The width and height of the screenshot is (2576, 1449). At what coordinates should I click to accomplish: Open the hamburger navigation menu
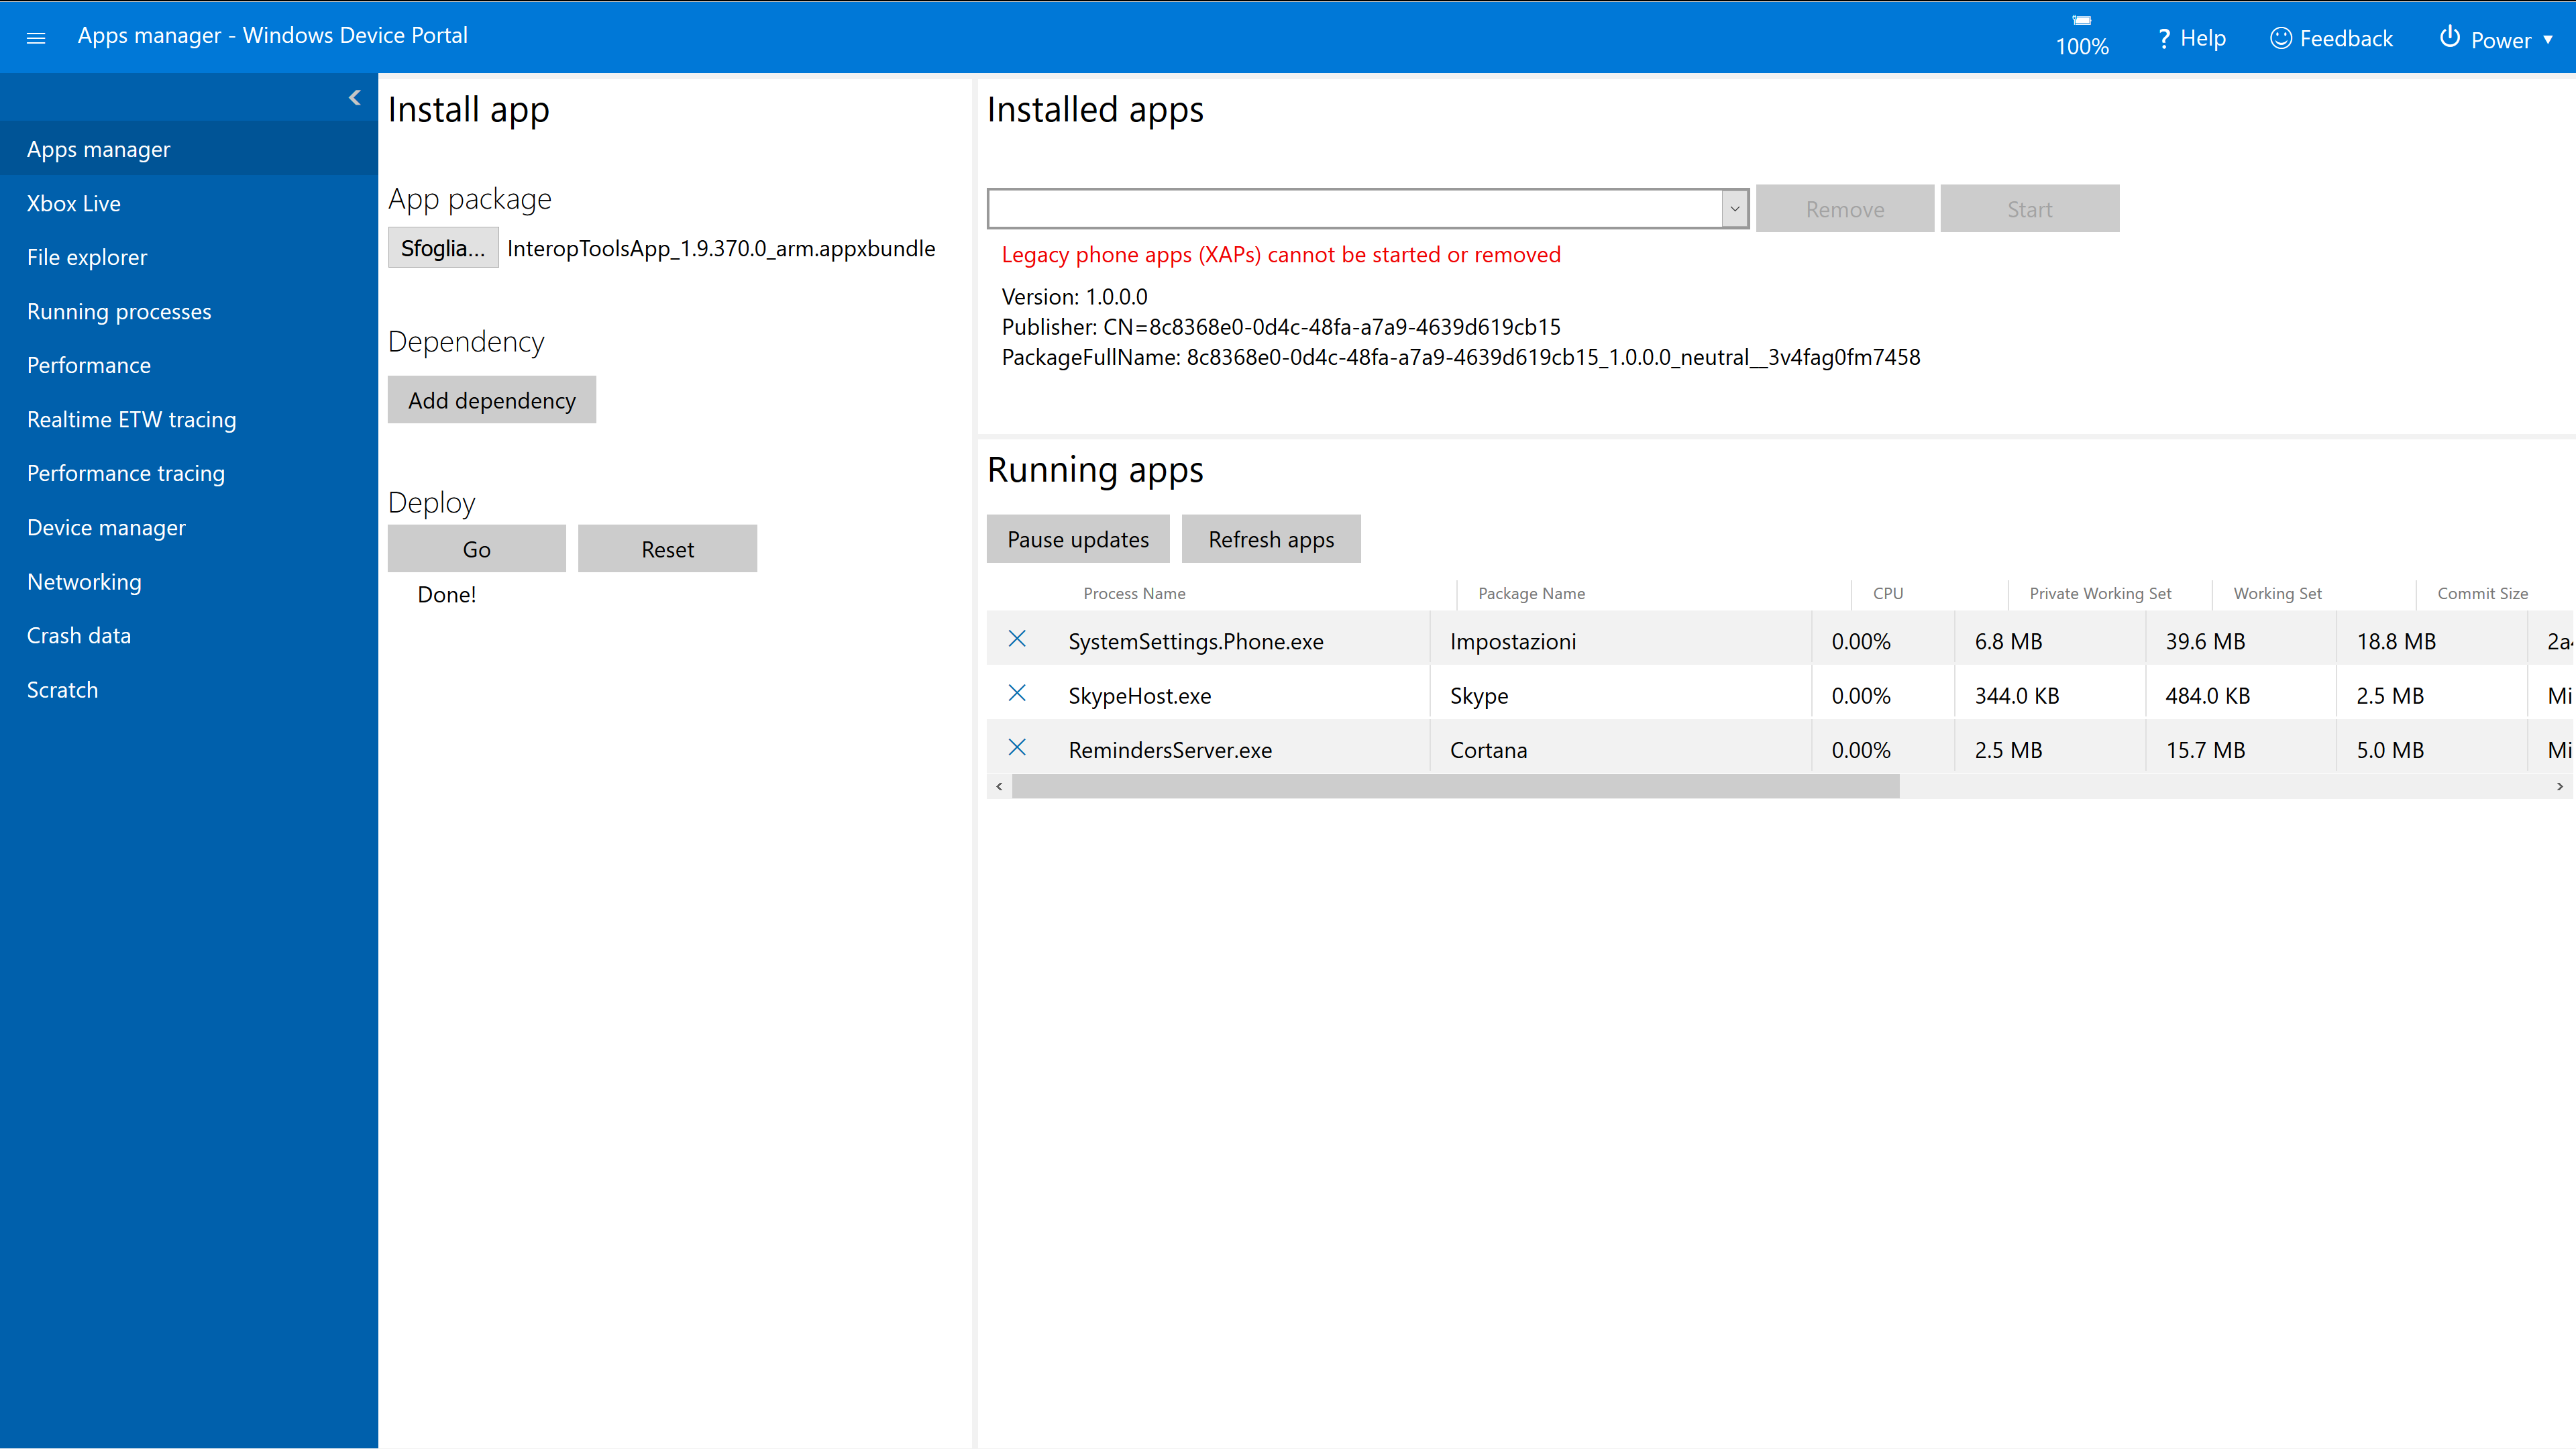click(x=36, y=38)
